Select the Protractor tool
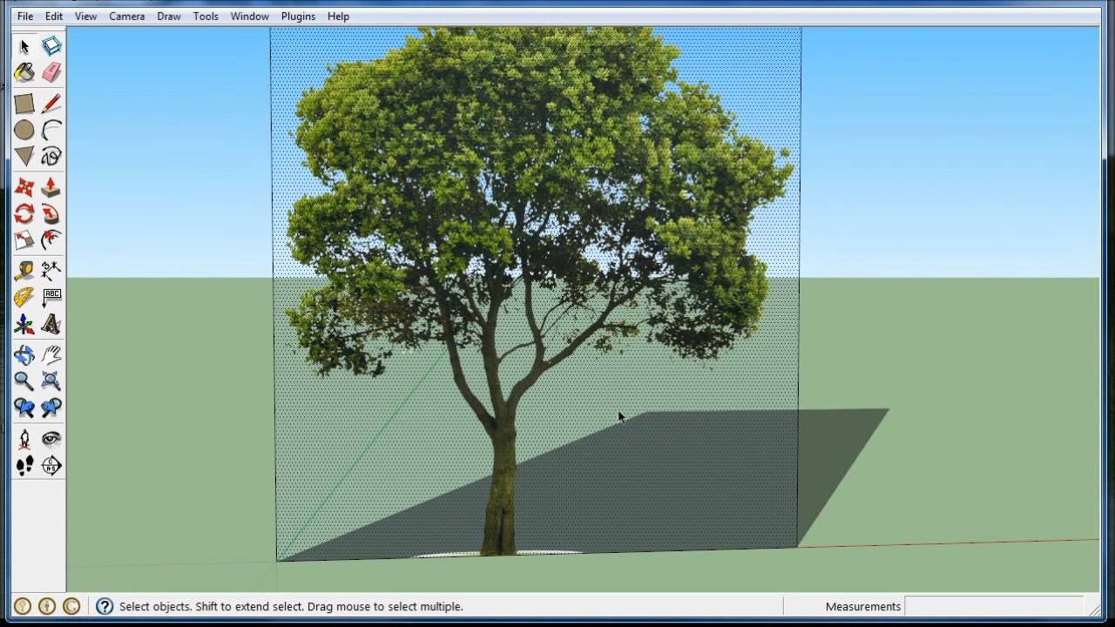This screenshot has width=1115, height=627. point(24,297)
